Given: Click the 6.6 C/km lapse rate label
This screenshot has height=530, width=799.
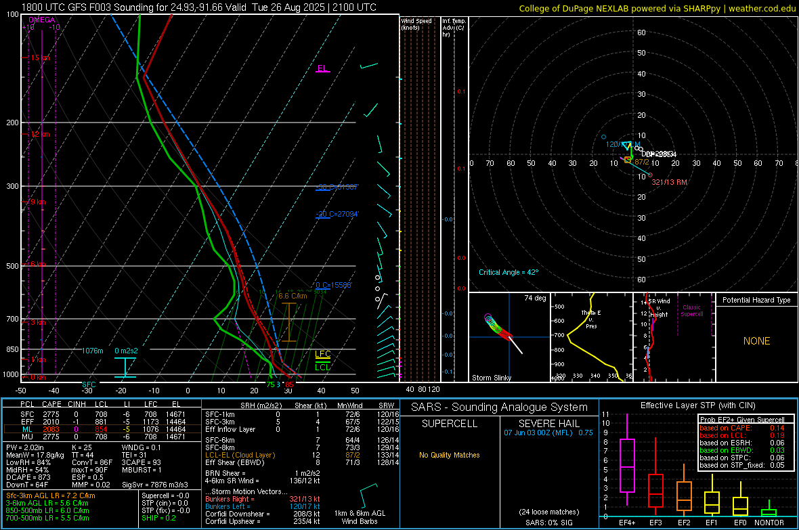Looking at the screenshot, I should point(293,296).
